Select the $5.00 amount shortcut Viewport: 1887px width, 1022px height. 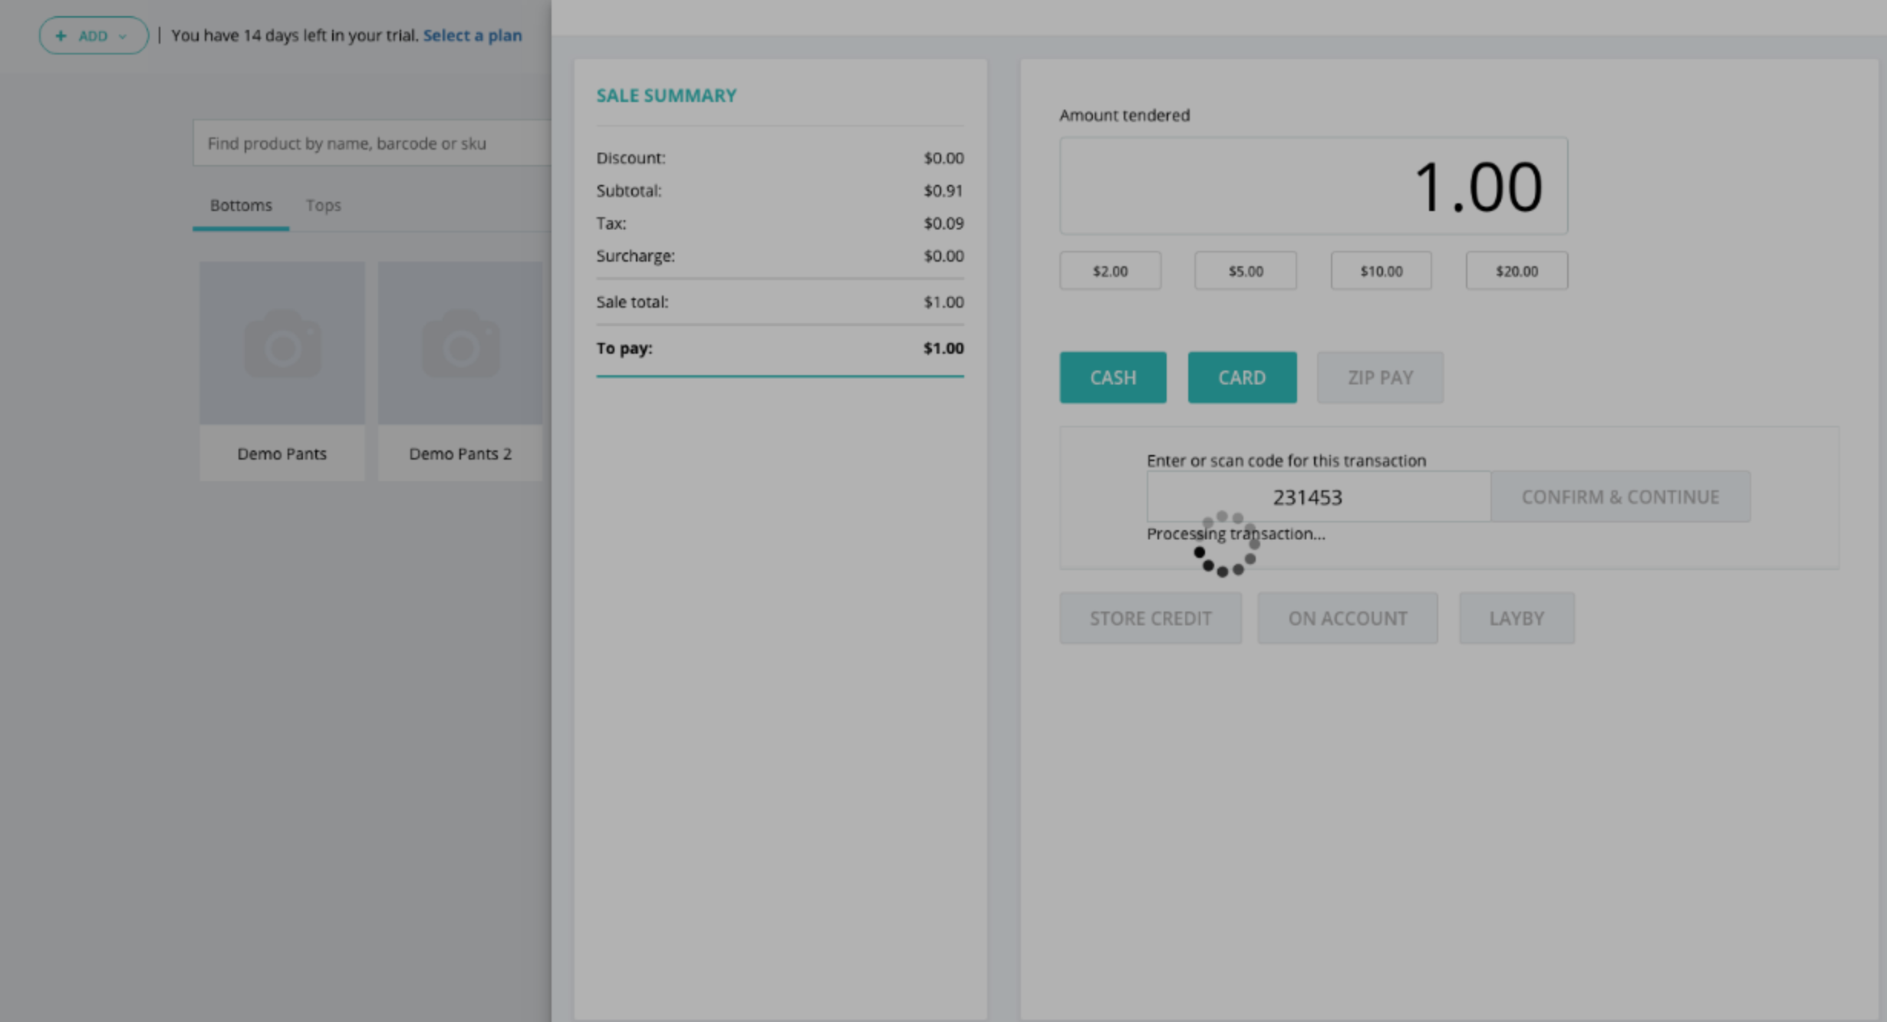click(1246, 271)
